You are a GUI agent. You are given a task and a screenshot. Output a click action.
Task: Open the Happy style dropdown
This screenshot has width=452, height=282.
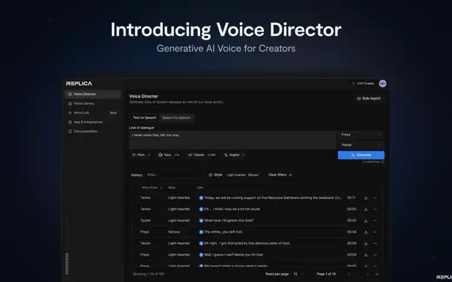(x=361, y=145)
